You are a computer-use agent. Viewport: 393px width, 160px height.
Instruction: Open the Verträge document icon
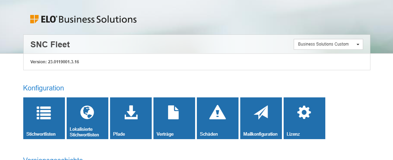tap(174, 112)
